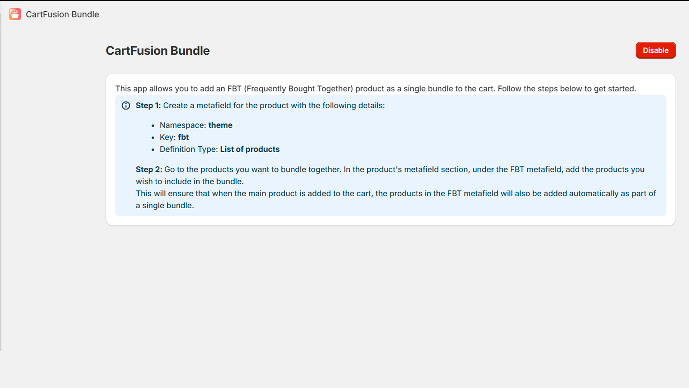Select the bold "theme" namespace value
Screen dimensions: 689x388
pyautogui.click(x=220, y=125)
